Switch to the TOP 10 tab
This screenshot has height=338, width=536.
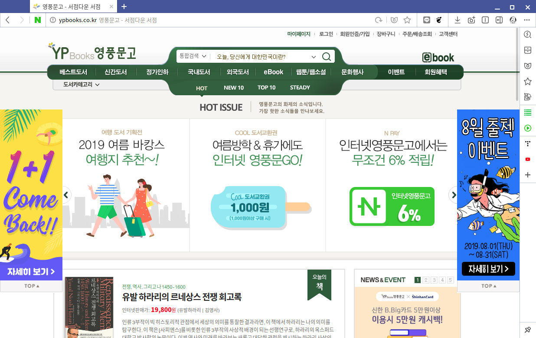267,88
